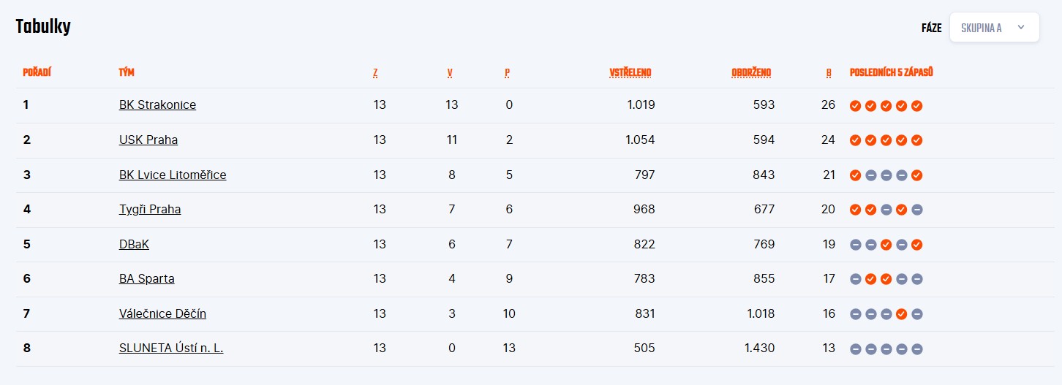Click the Z games column header
The width and height of the screenshot is (1062, 385).
375,72
